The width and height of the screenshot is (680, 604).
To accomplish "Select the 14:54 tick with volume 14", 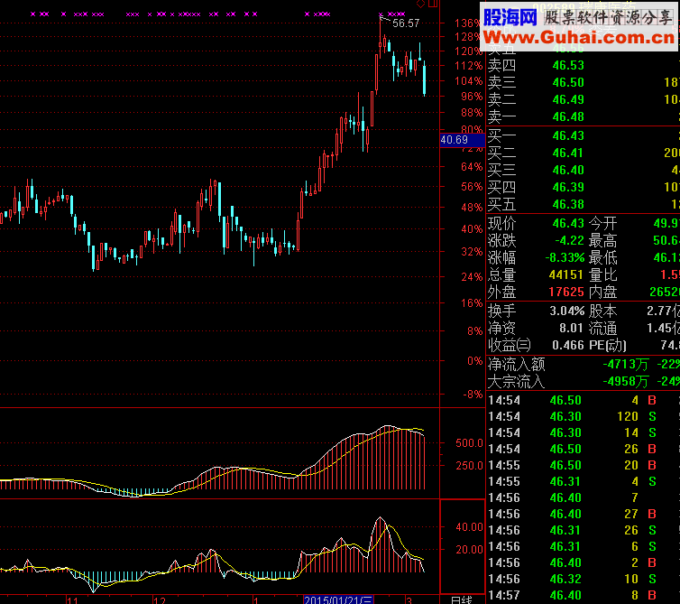I will pyautogui.click(x=583, y=433).
